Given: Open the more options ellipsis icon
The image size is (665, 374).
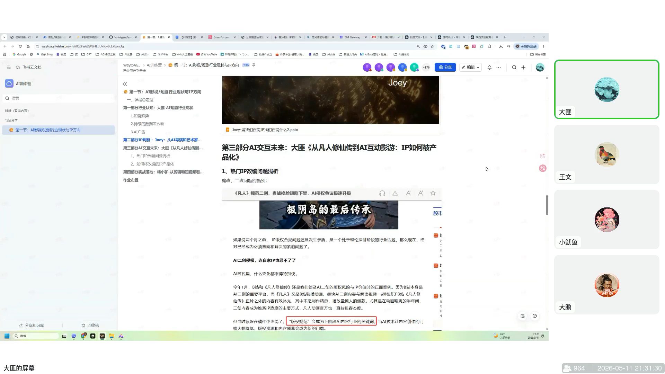Looking at the screenshot, I should pos(499,68).
